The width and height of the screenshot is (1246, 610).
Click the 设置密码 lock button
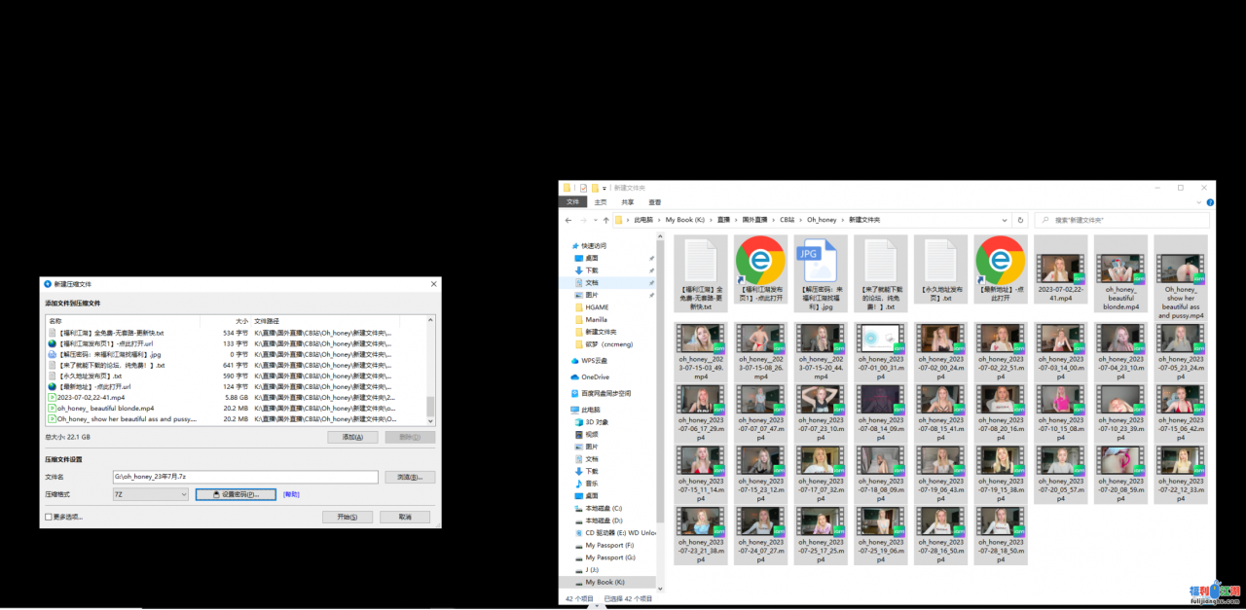tap(236, 494)
